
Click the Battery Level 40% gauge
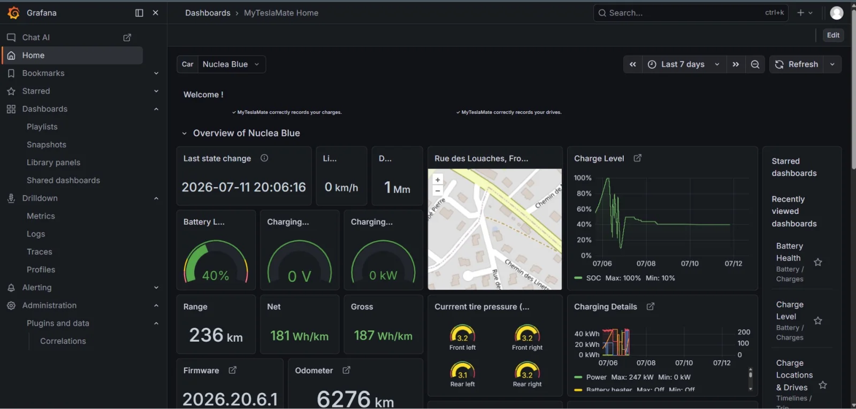pyautogui.click(x=216, y=262)
